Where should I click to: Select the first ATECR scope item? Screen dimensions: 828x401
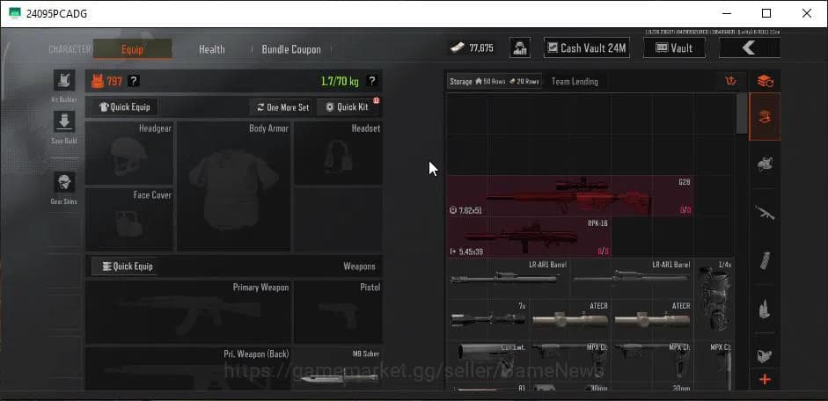(570, 319)
